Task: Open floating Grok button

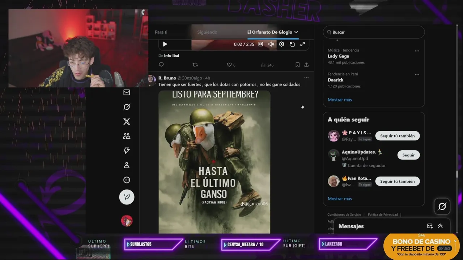Action: 442,207
